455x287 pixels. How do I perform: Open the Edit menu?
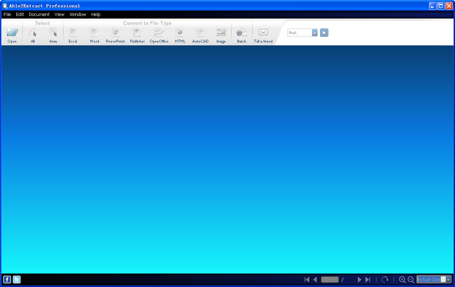[20, 15]
